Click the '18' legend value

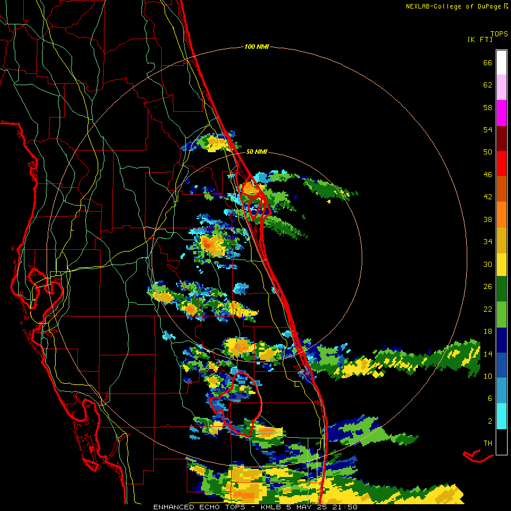click(488, 332)
